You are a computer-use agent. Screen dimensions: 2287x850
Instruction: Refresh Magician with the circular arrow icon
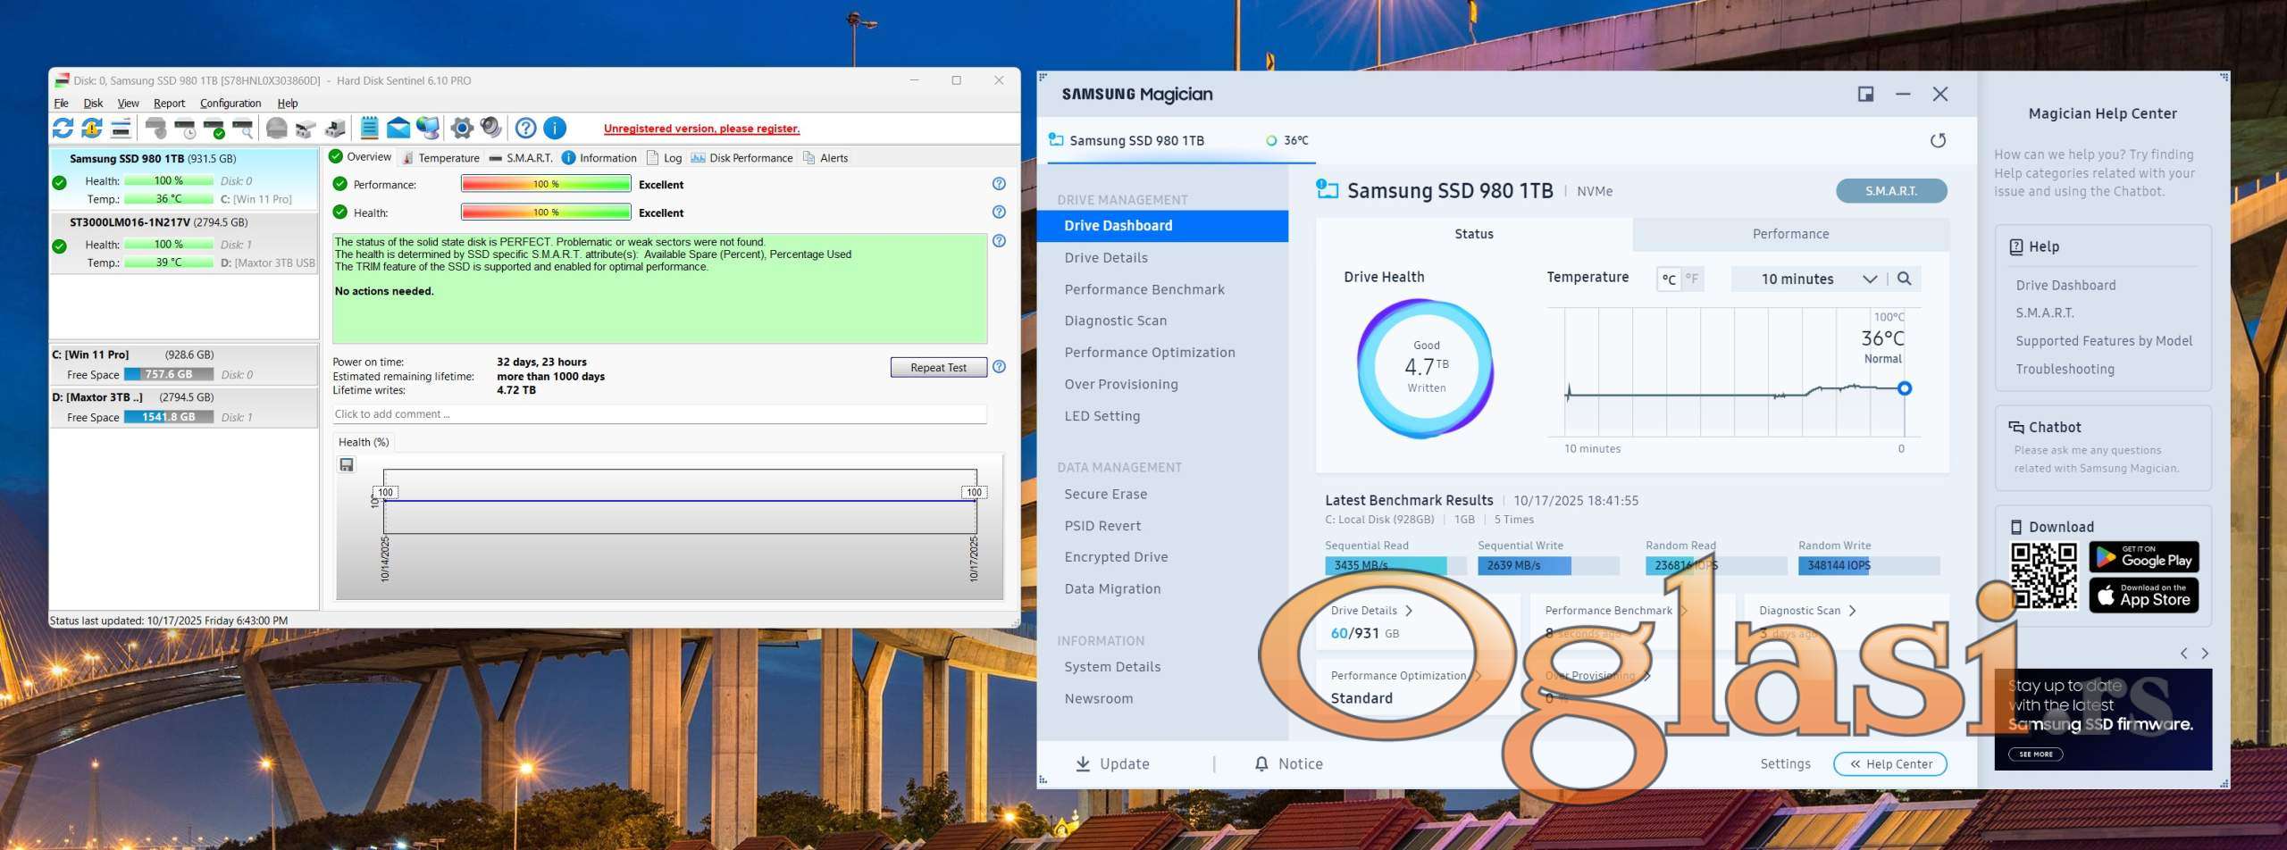coord(1937,141)
